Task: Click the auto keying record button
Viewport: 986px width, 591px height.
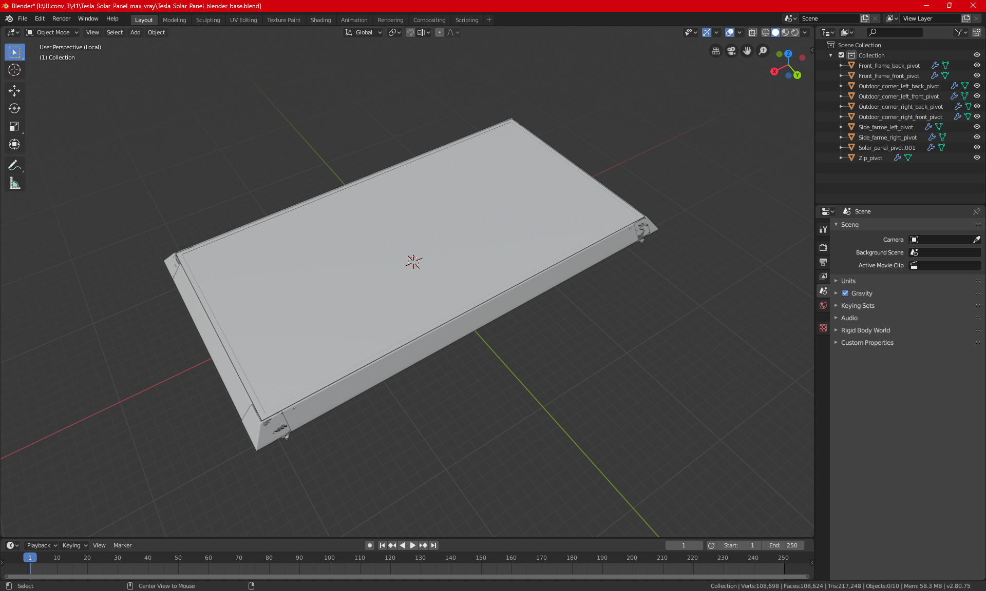Action: point(369,545)
